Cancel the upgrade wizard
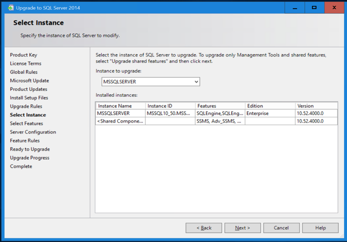The width and height of the screenshot is (347, 242). pyautogui.click(x=281, y=228)
